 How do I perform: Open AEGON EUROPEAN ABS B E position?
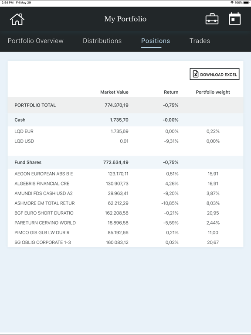[44, 174]
